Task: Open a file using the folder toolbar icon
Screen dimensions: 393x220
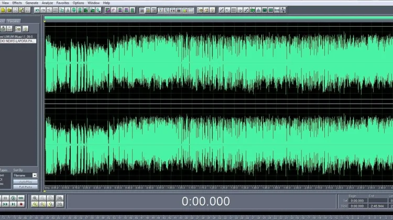Action: 9,10
